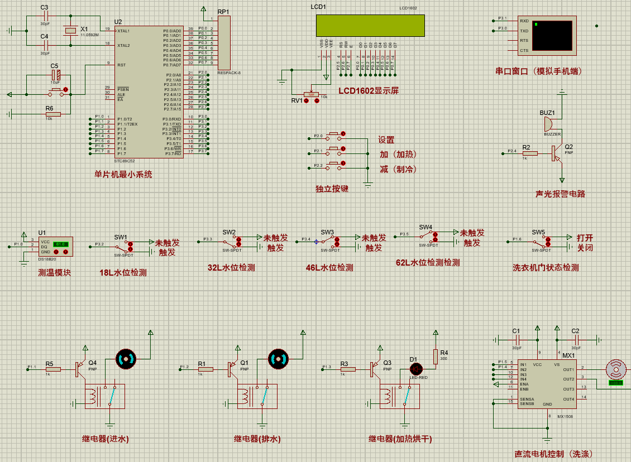Click RV1 potentiometer left decrease dot
631x462 pixels.
coord(307,100)
